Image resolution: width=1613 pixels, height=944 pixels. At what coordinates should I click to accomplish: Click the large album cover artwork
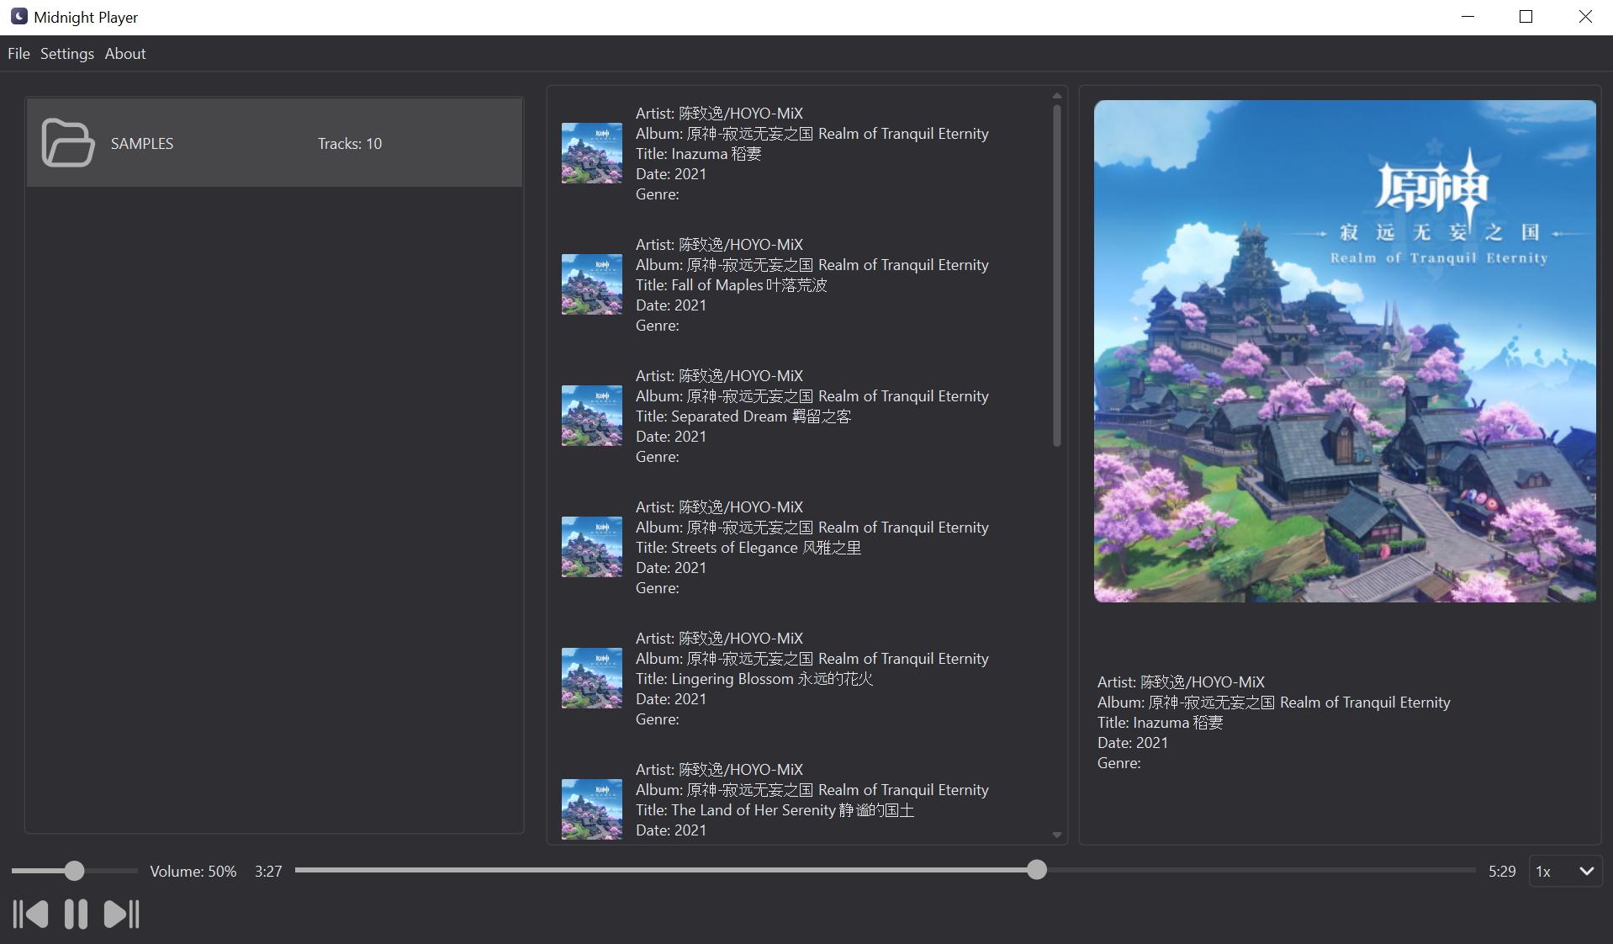click(x=1345, y=352)
